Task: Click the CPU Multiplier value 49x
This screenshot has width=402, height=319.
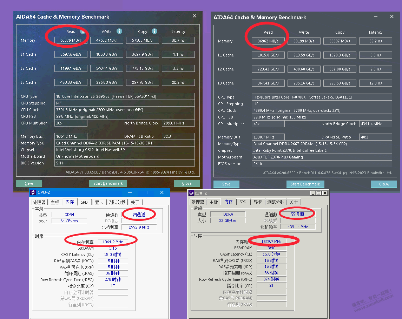Action: coord(268,124)
